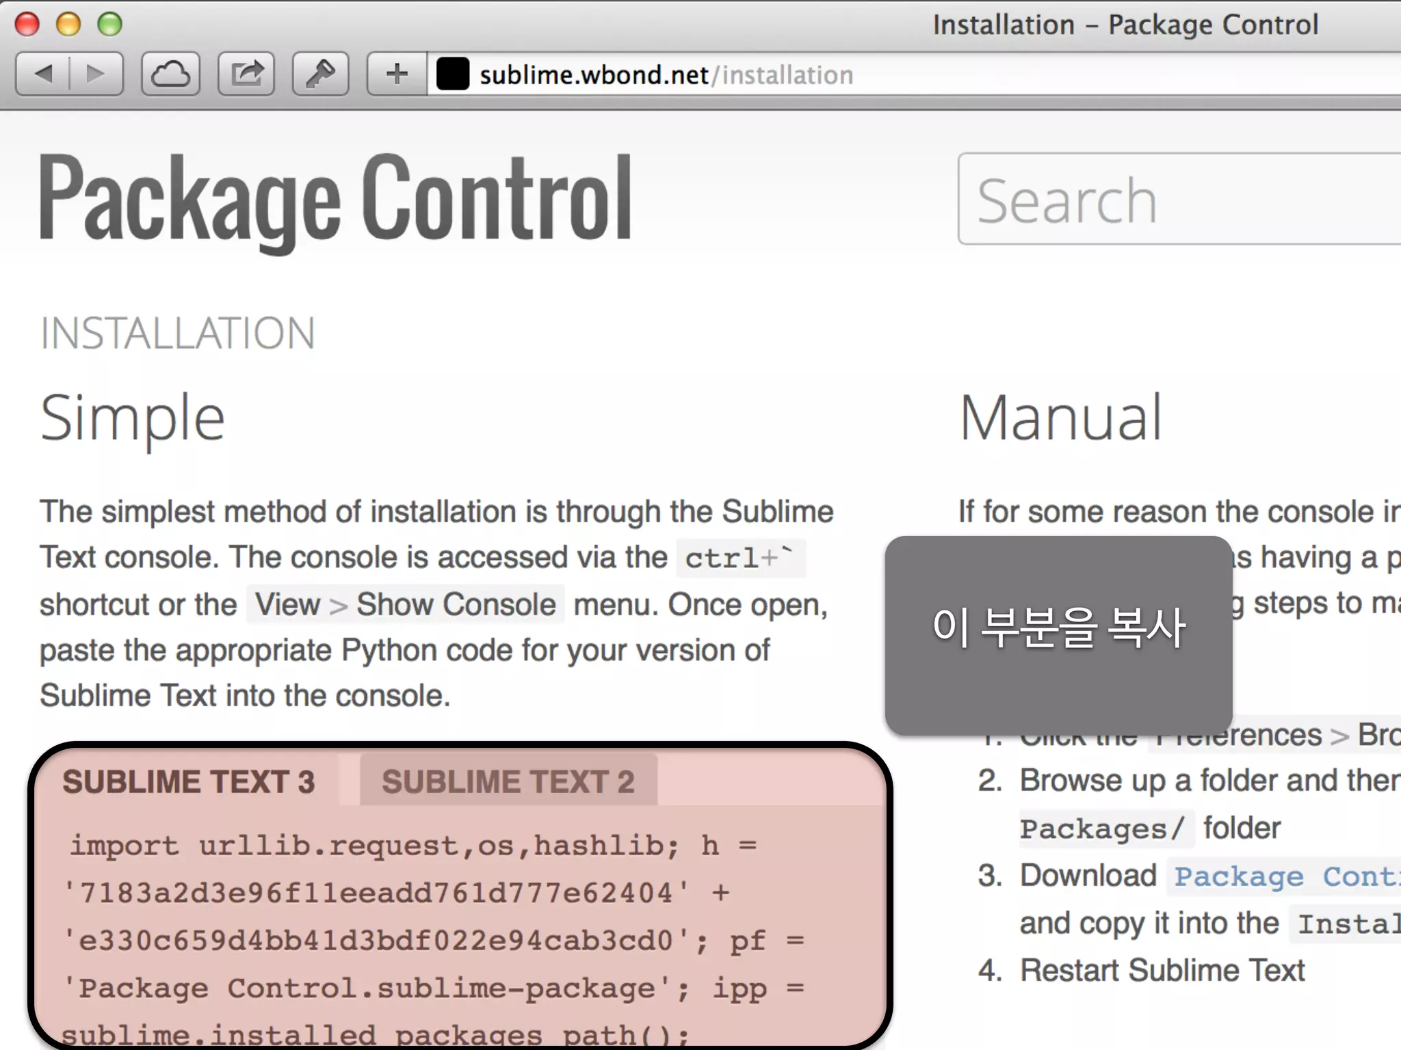
Task: Click the 'Installation – Package Control' window title
Action: (x=1125, y=25)
